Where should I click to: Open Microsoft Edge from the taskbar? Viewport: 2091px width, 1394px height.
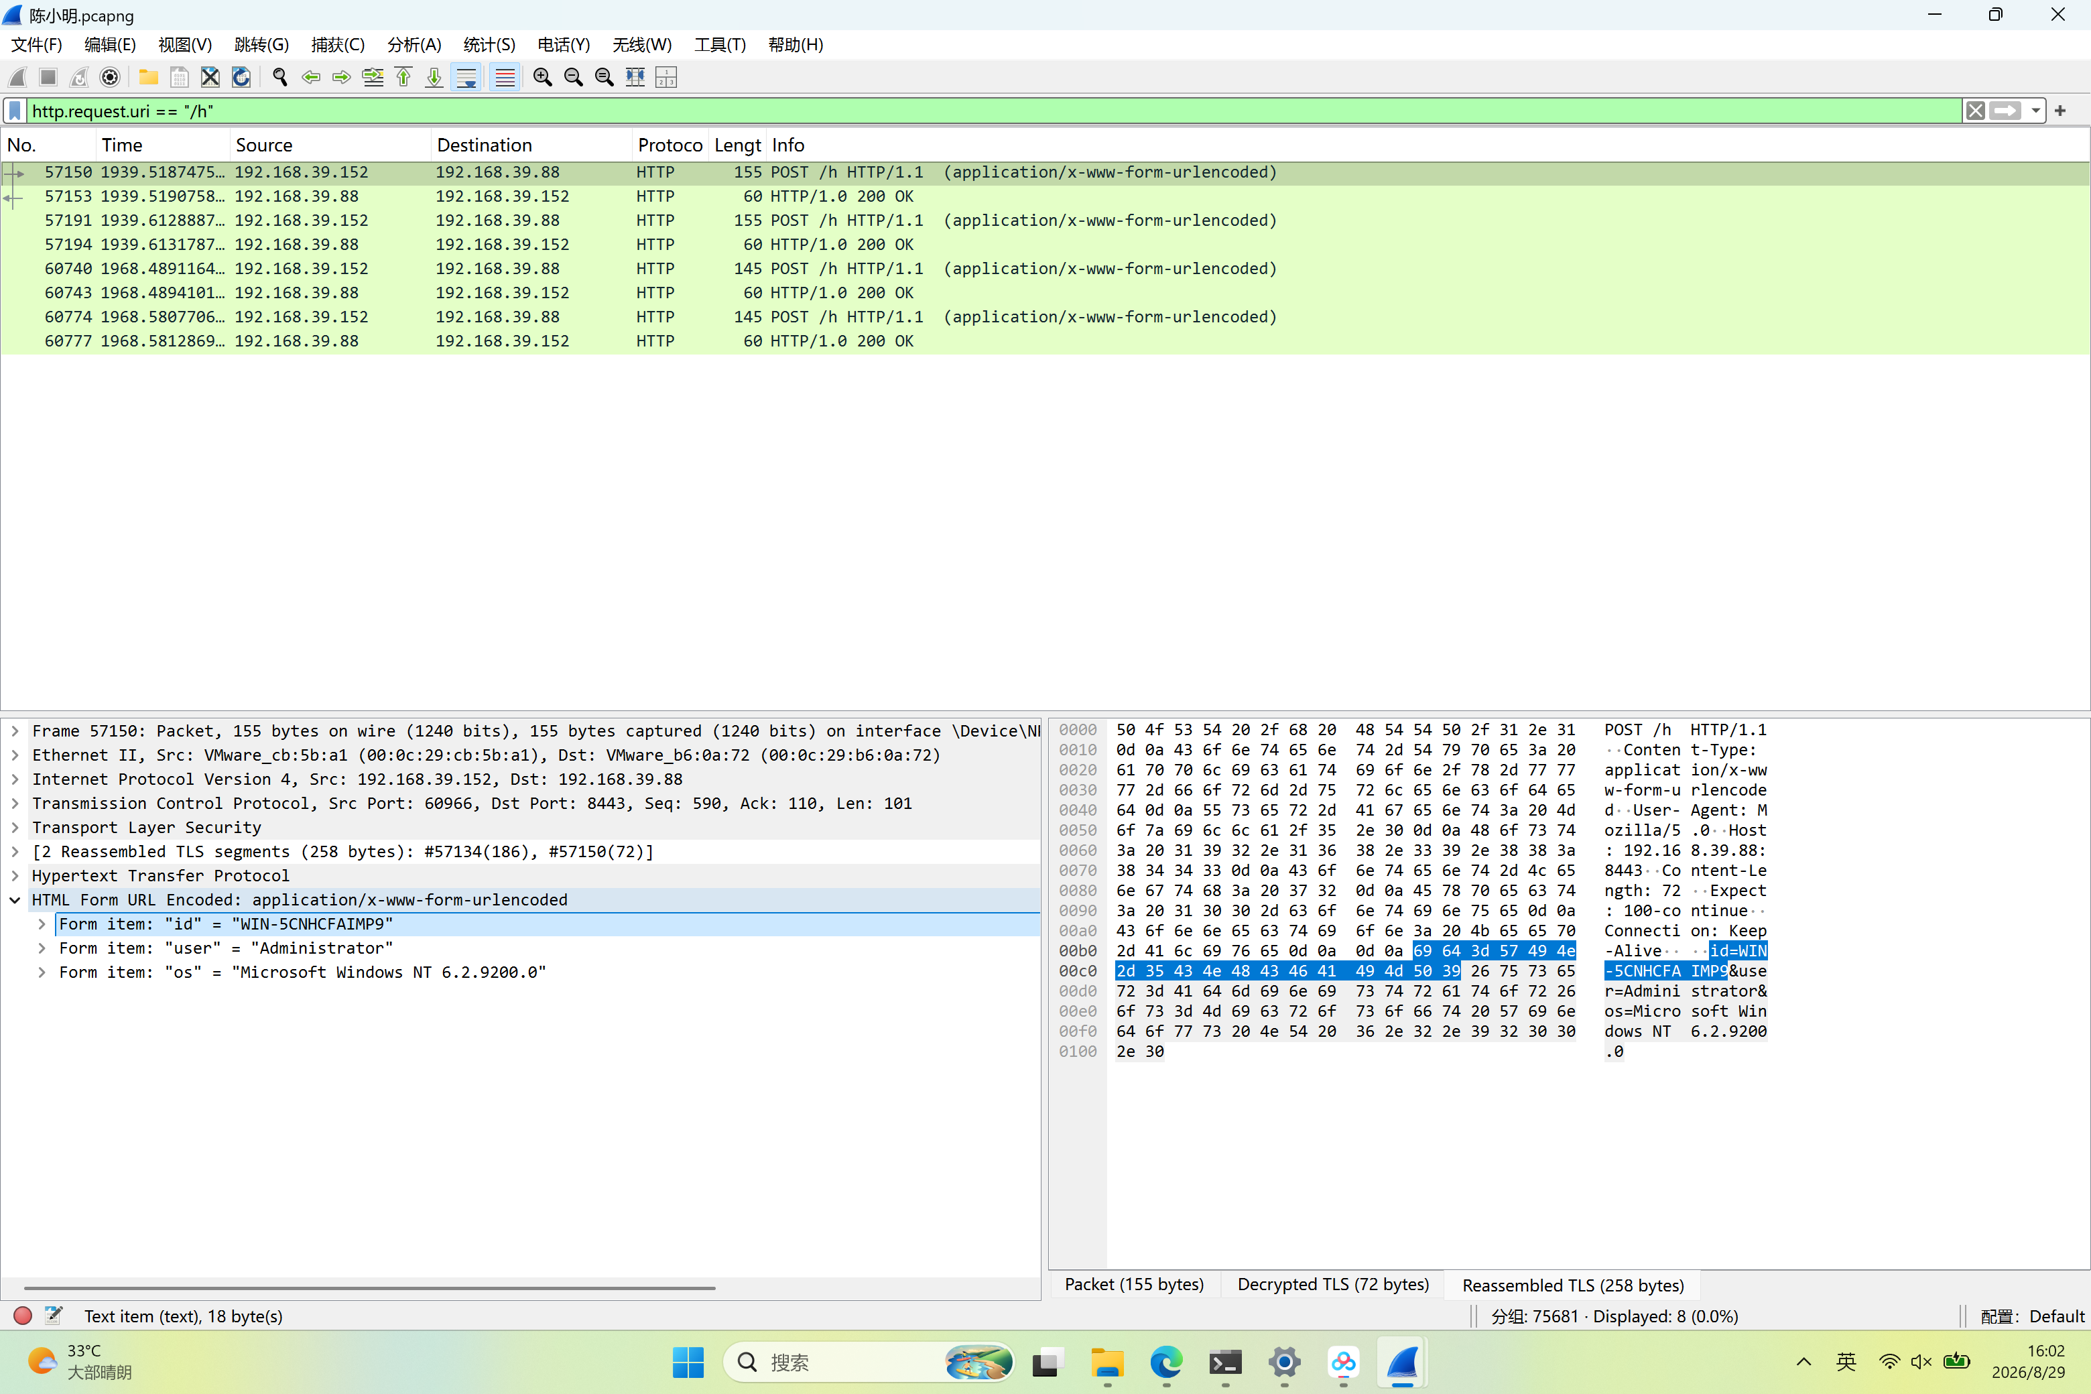(1165, 1362)
